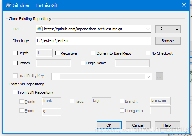Expand the URL history dropdown
The height and width of the screenshot is (136, 192).
point(148,29)
